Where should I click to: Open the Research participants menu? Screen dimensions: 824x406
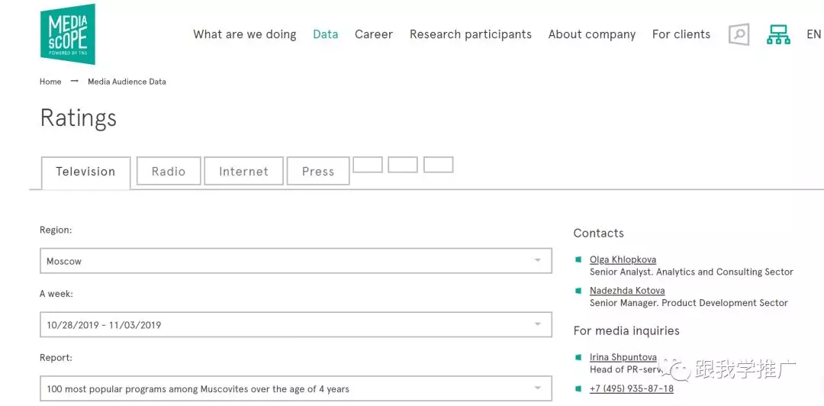(470, 34)
